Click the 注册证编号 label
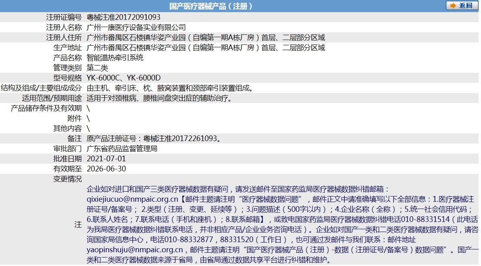Screen dimensions: 481x266 click(64, 17)
